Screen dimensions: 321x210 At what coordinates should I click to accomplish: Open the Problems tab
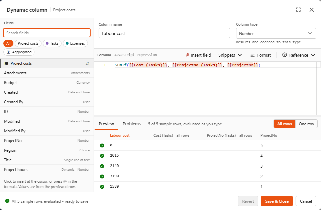tap(132, 124)
